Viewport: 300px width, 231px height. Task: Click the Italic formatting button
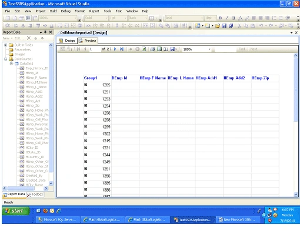coord(227,18)
